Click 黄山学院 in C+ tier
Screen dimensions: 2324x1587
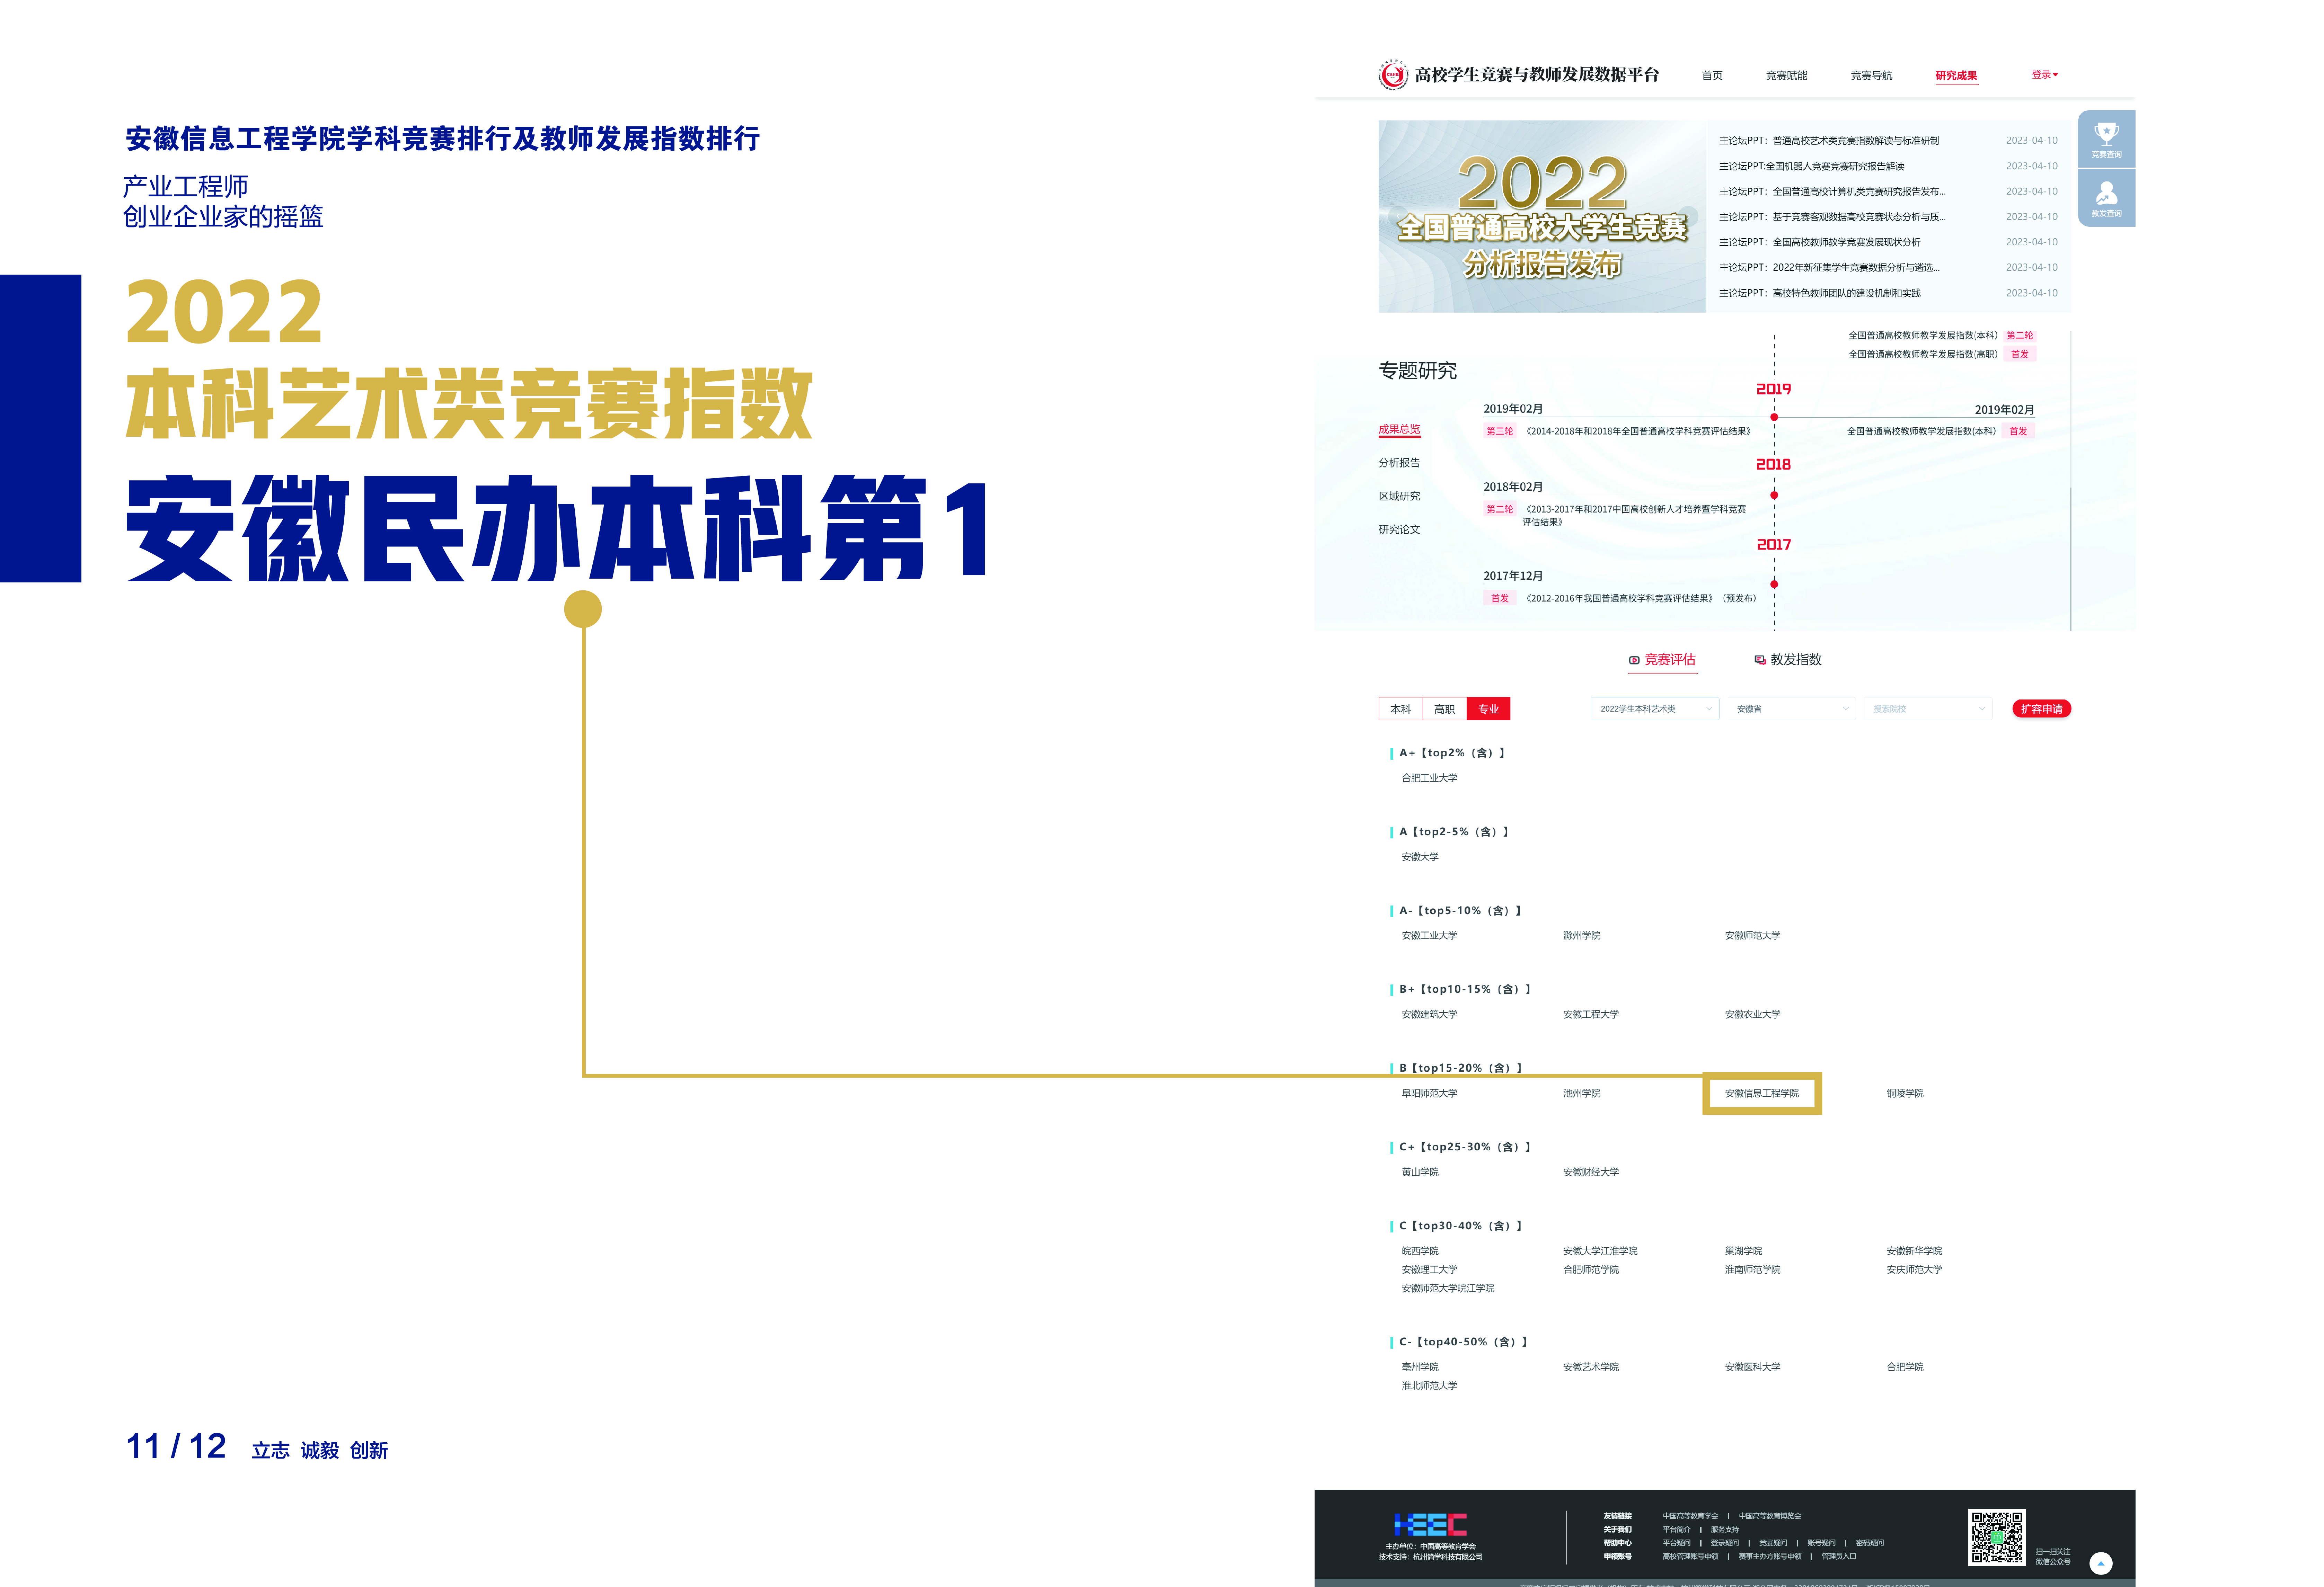[1420, 1172]
